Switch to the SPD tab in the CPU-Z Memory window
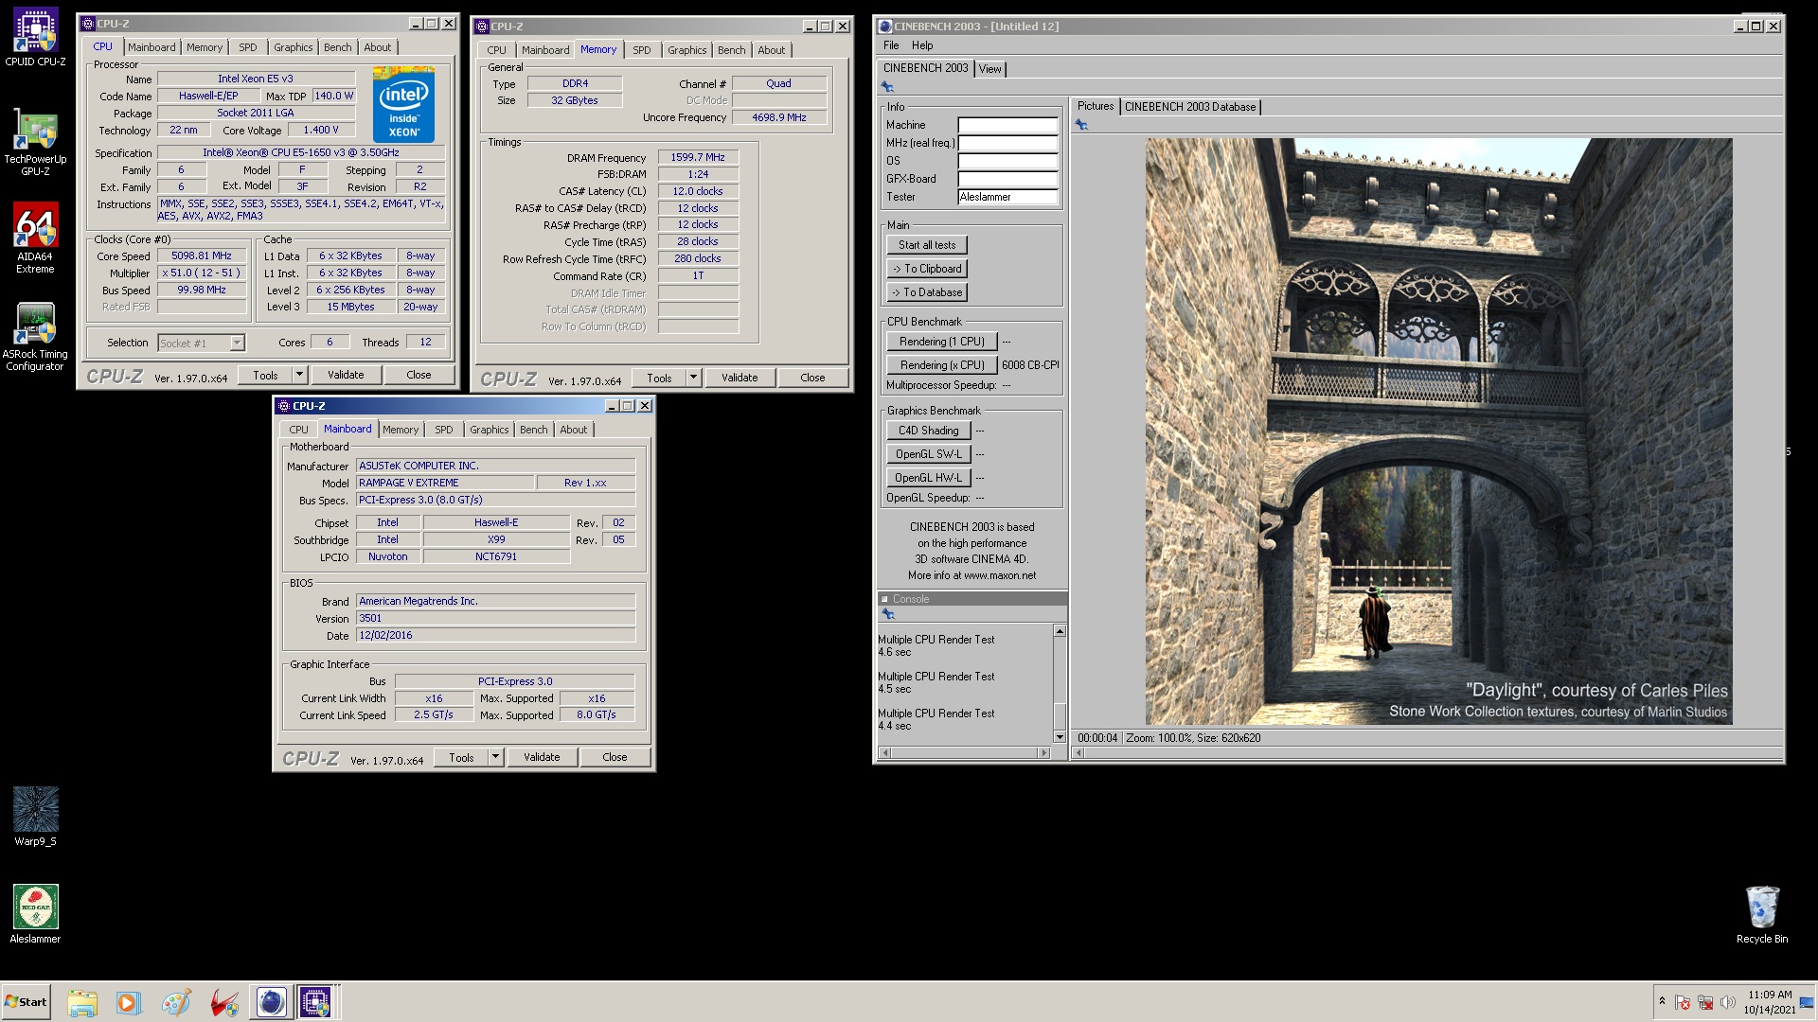 (642, 50)
